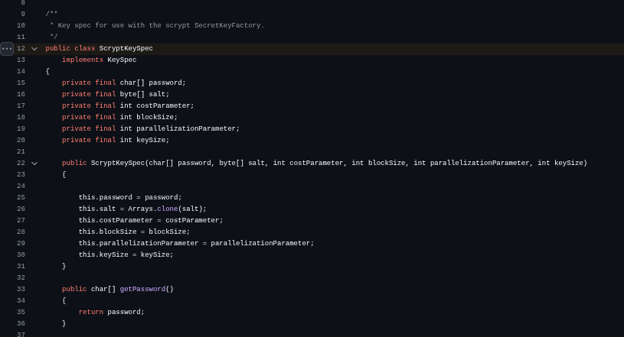Click the costParameter field declaration on line 17

tap(128, 105)
